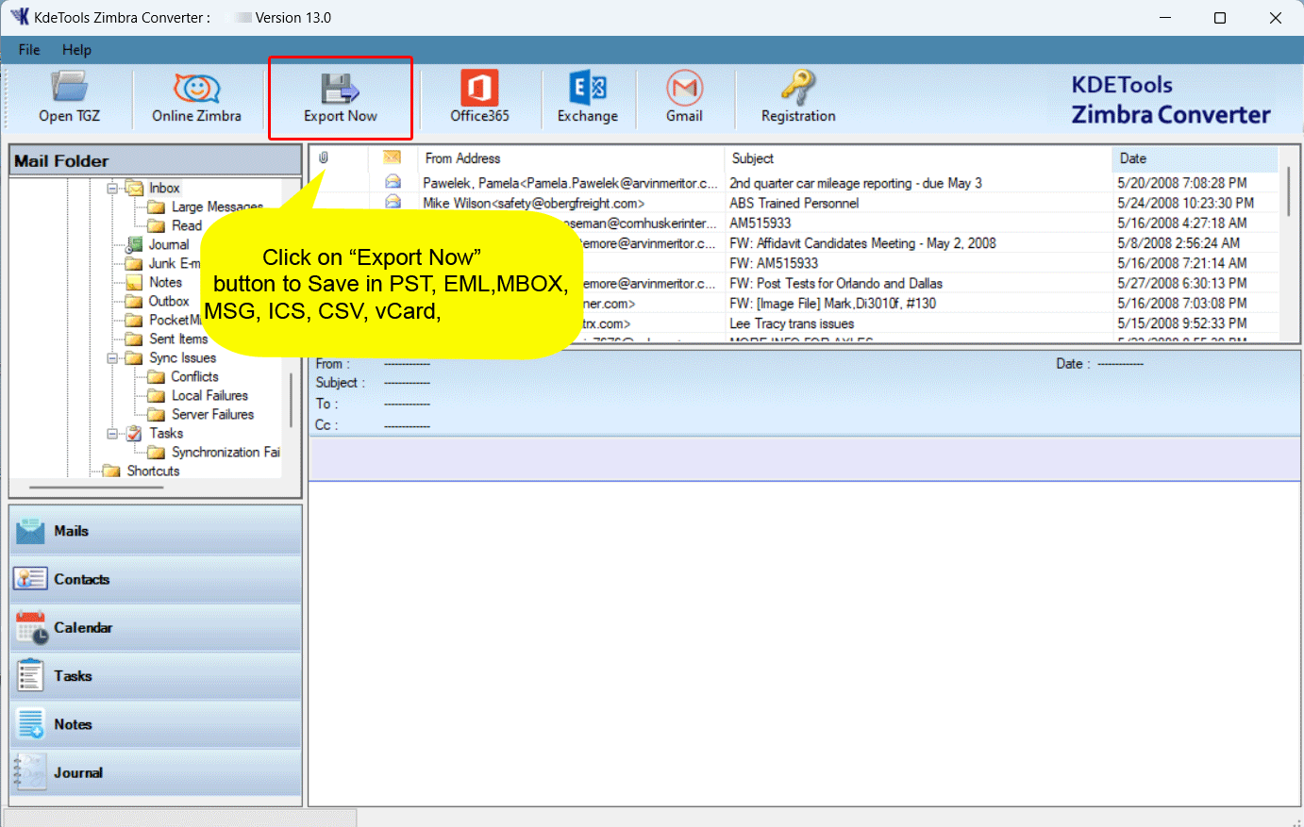
Task: Open the File menu
Action: tap(28, 49)
